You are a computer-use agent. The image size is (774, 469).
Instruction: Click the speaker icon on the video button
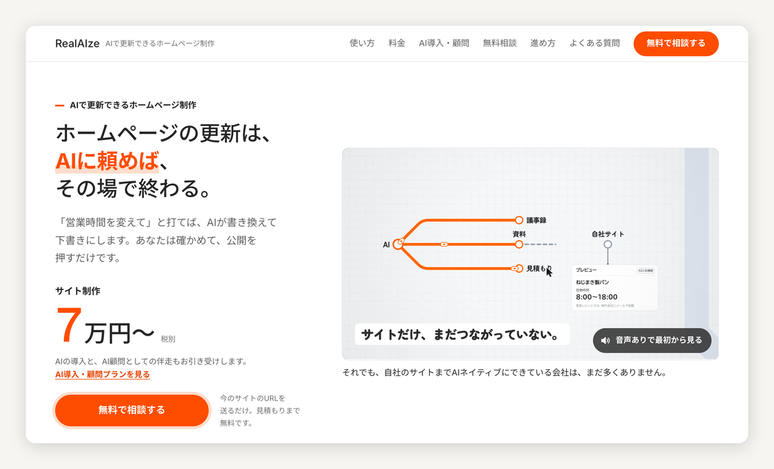(605, 340)
